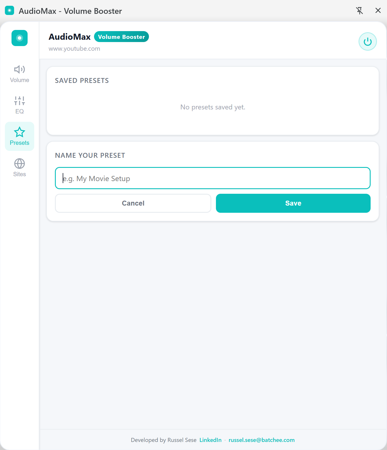The image size is (387, 450).
Task: Cancel naming the preset
Action: 133,203
